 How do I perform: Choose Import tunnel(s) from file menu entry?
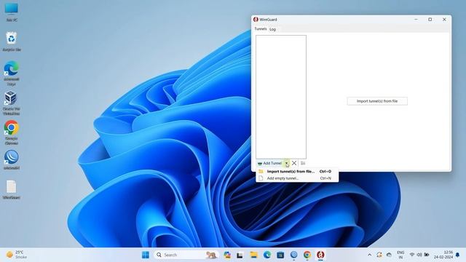pyautogui.click(x=297, y=172)
